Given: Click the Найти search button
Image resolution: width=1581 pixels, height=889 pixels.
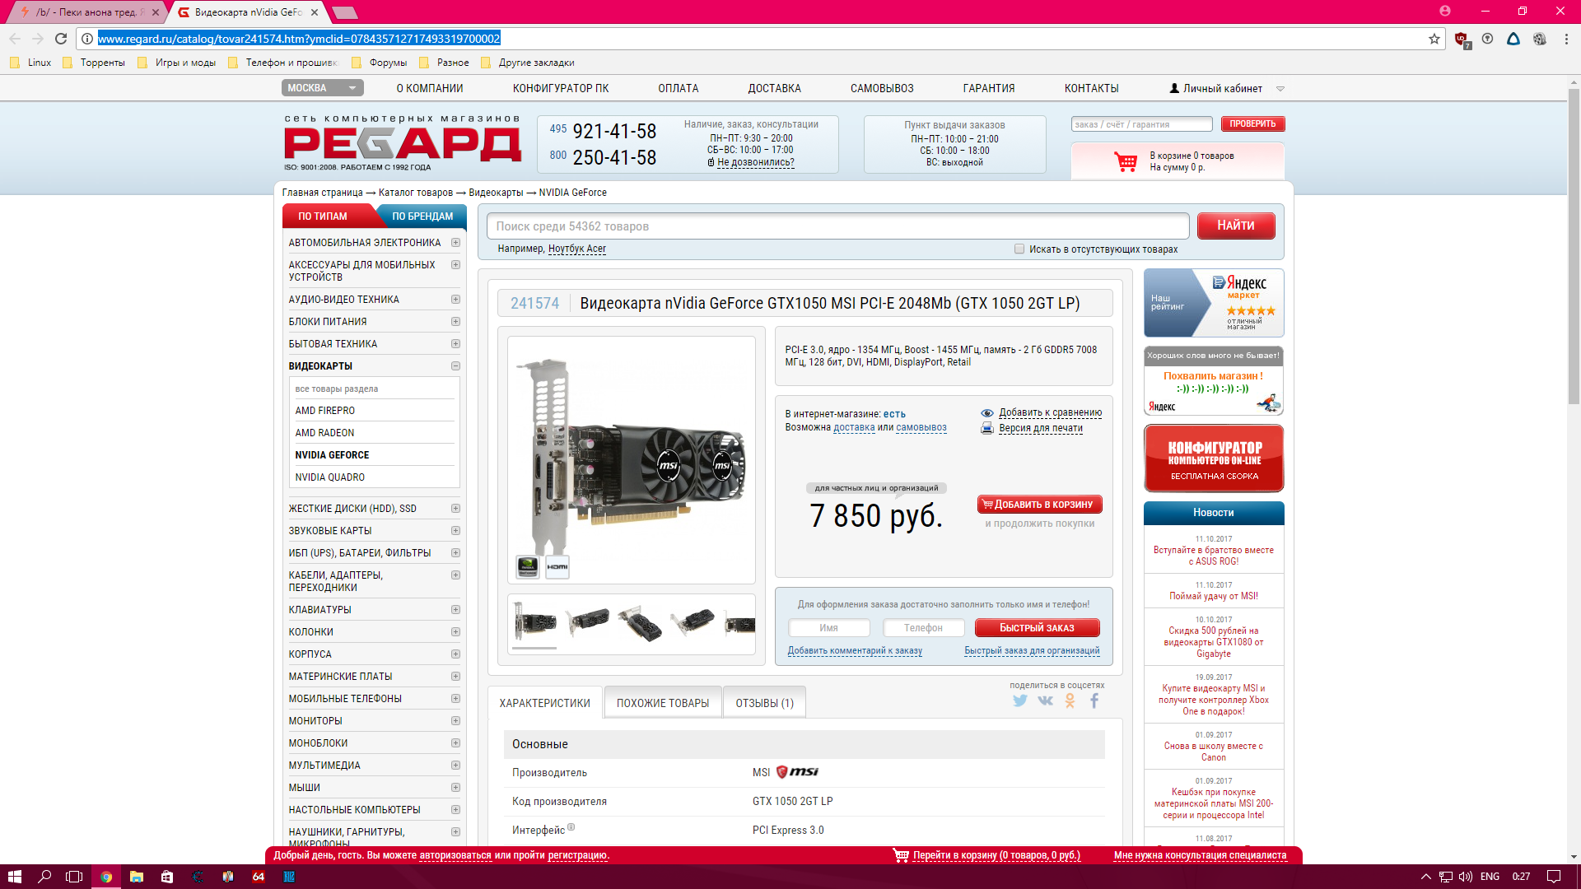Looking at the screenshot, I should [x=1236, y=226].
